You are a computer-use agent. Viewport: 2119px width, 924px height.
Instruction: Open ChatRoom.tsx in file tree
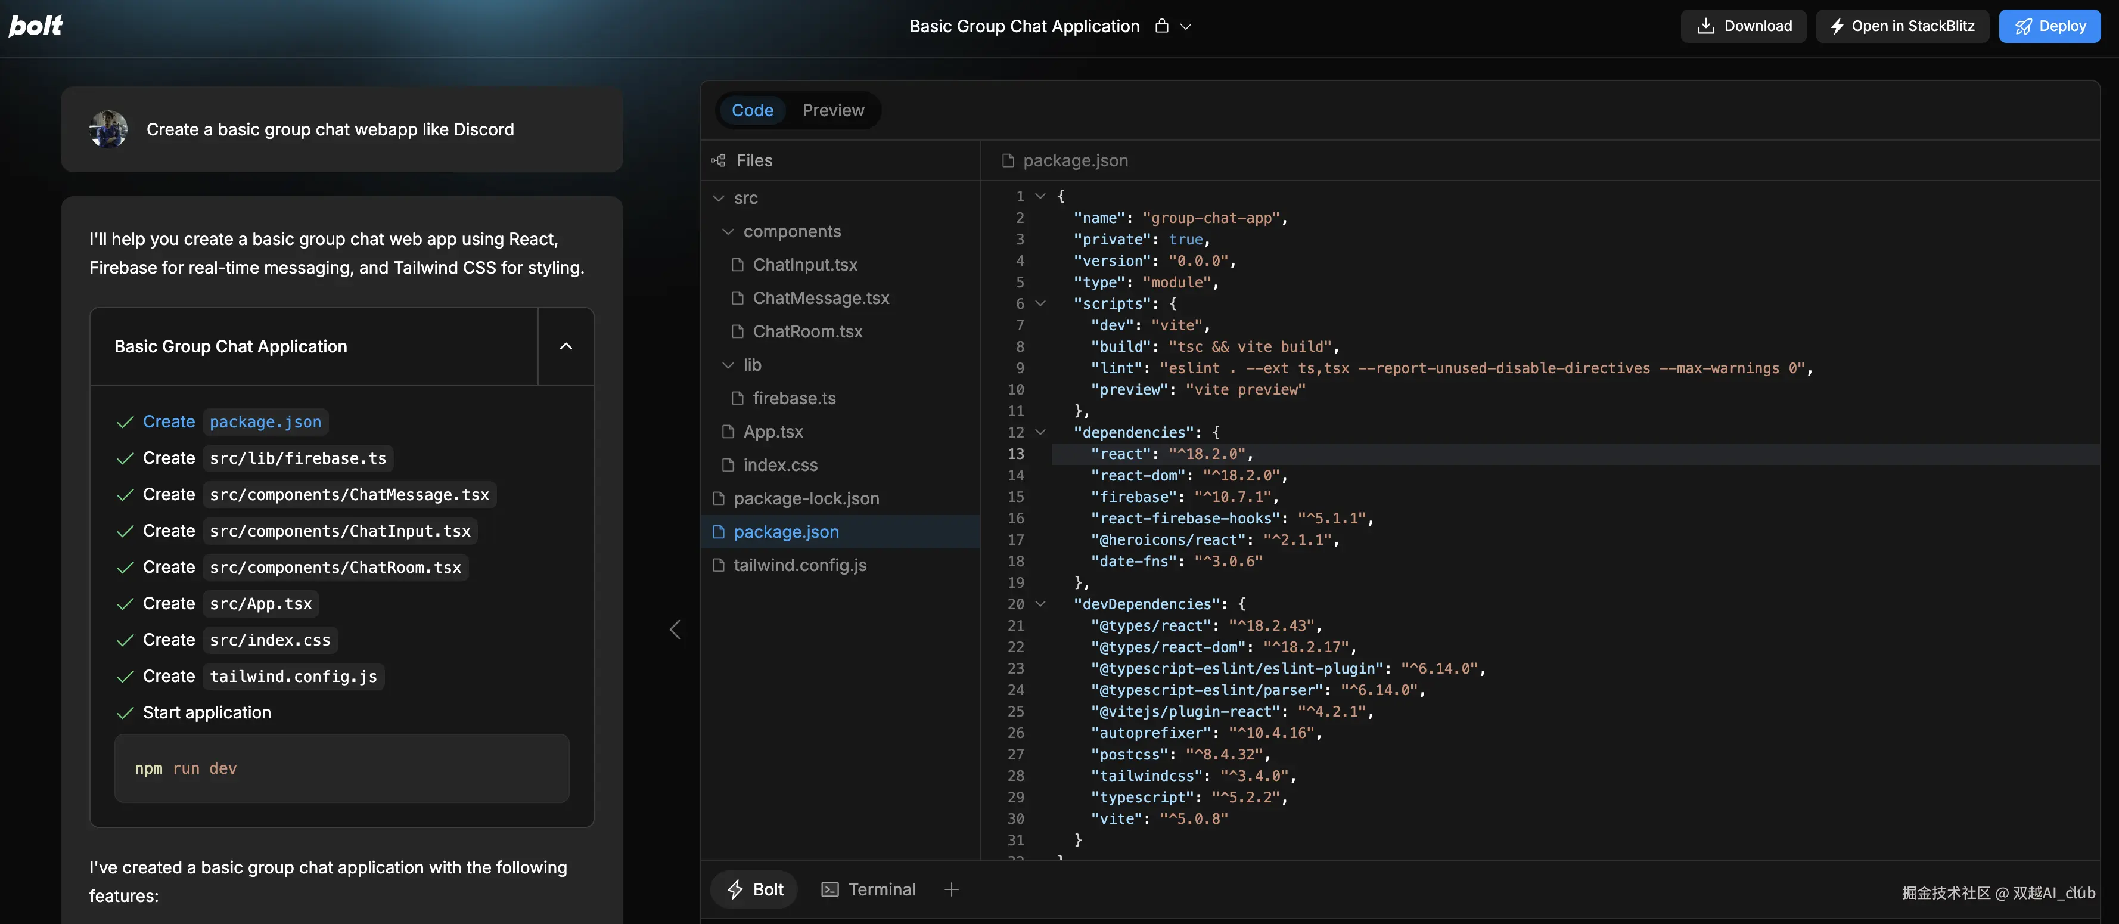807,331
